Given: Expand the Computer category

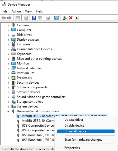Looking at the screenshot, I should pos(8,30).
